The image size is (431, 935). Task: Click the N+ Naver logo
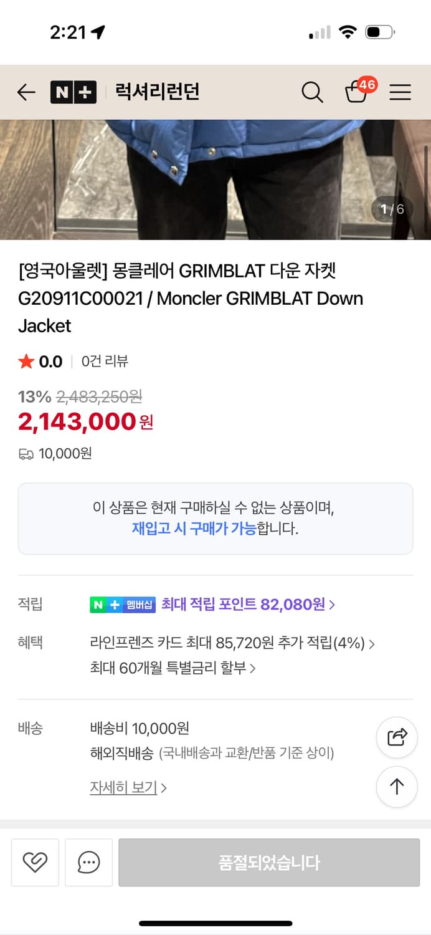[72, 92]
